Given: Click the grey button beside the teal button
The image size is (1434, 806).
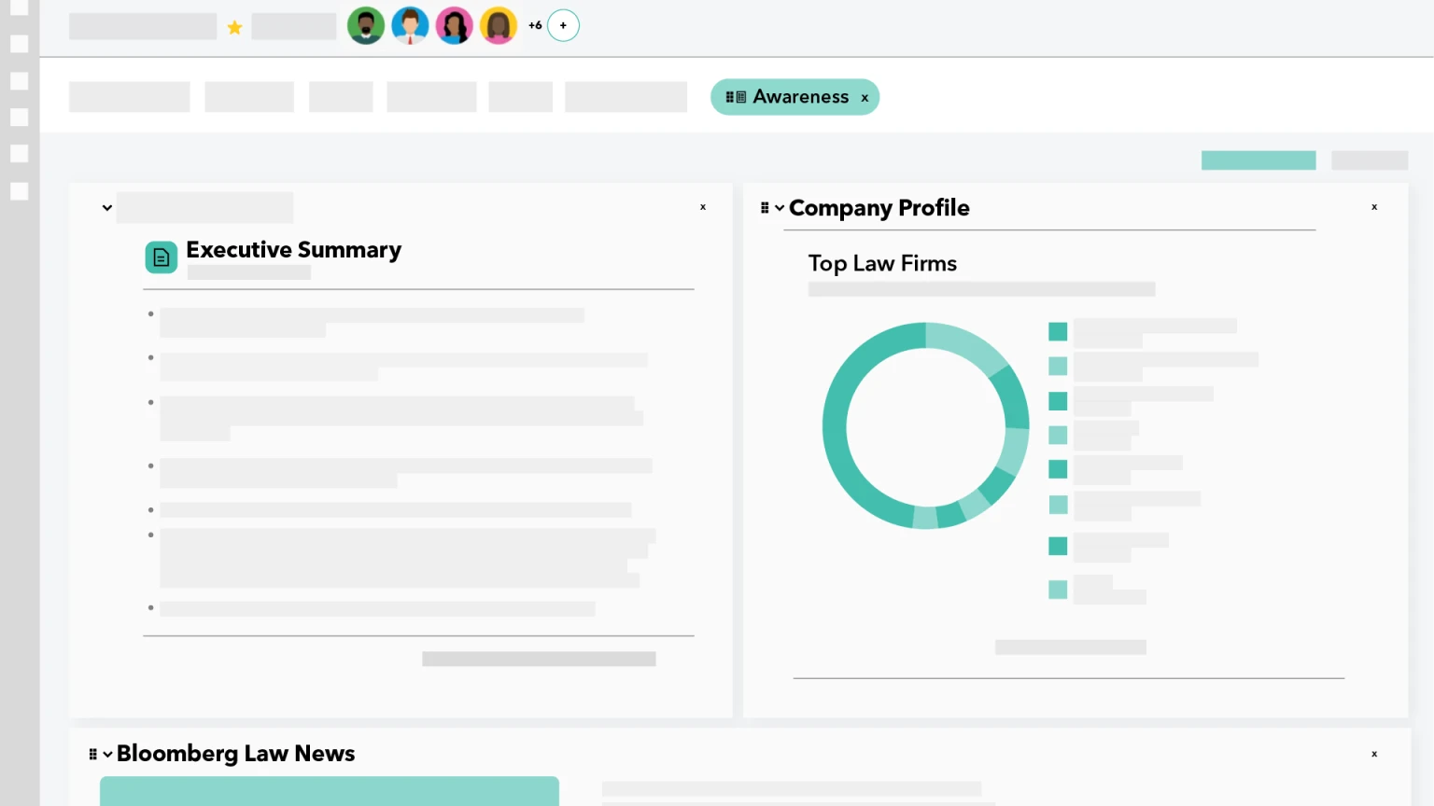Looking at the screenshot, I should (1370, 160).
